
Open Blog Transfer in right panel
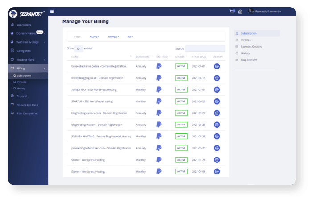coord(249,60)
